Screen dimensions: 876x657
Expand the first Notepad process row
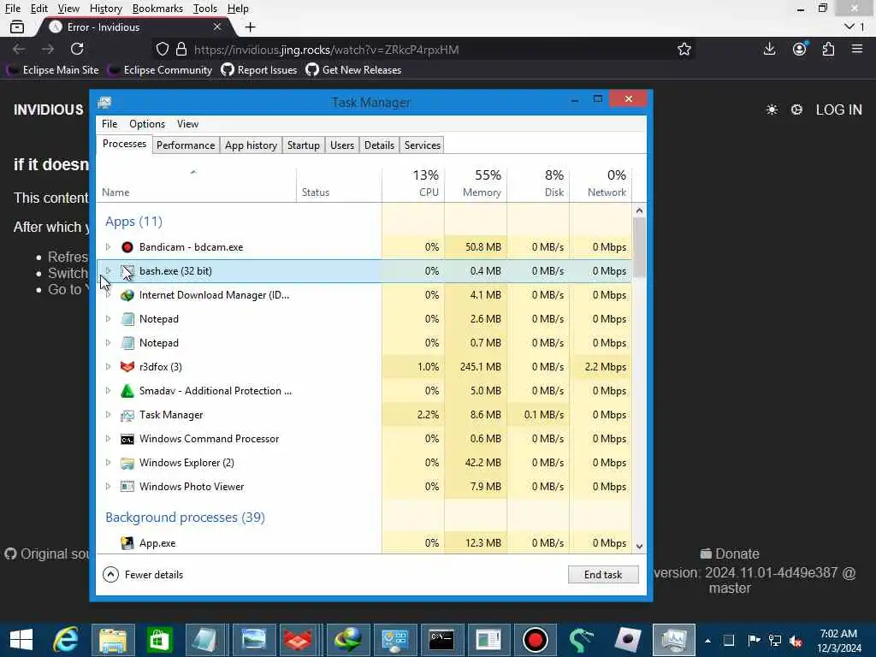pos(108,318)
